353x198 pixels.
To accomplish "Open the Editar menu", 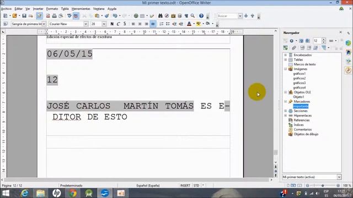I will point(18,9).
